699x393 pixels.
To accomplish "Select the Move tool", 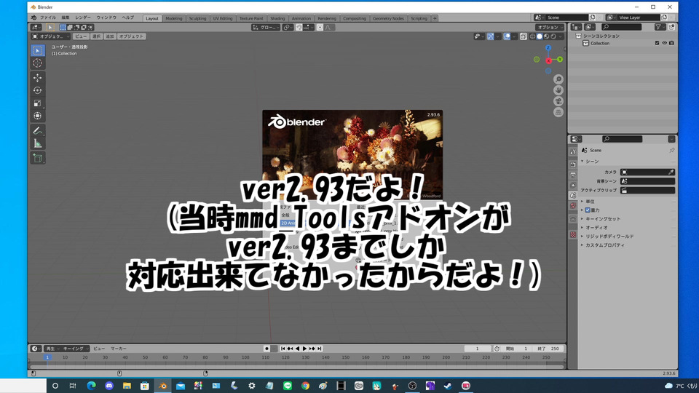I will tap(37, 78).
